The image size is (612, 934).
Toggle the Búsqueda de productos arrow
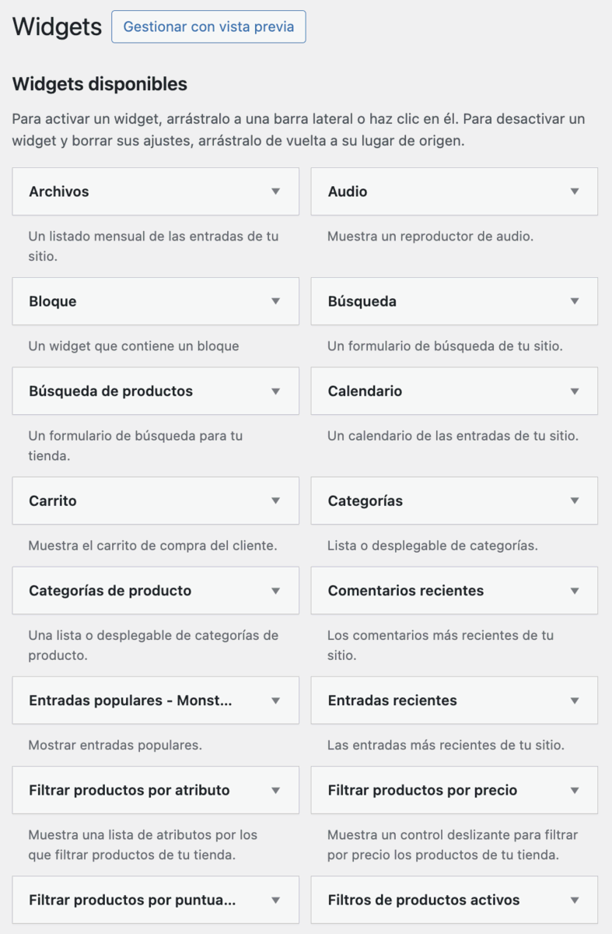tap(275, 391)
